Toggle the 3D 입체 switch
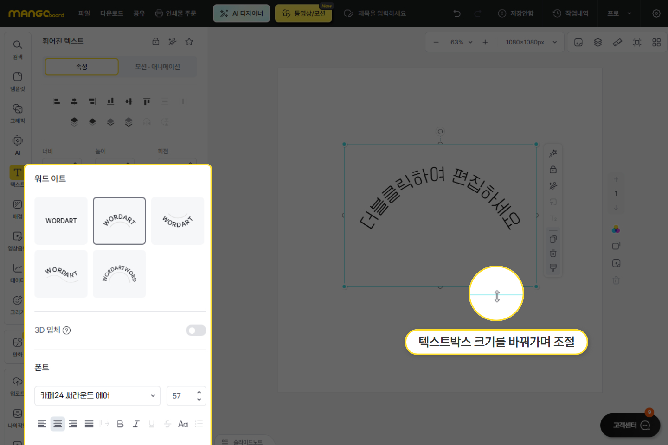This screenshot has height=445, width=668. 196,330
